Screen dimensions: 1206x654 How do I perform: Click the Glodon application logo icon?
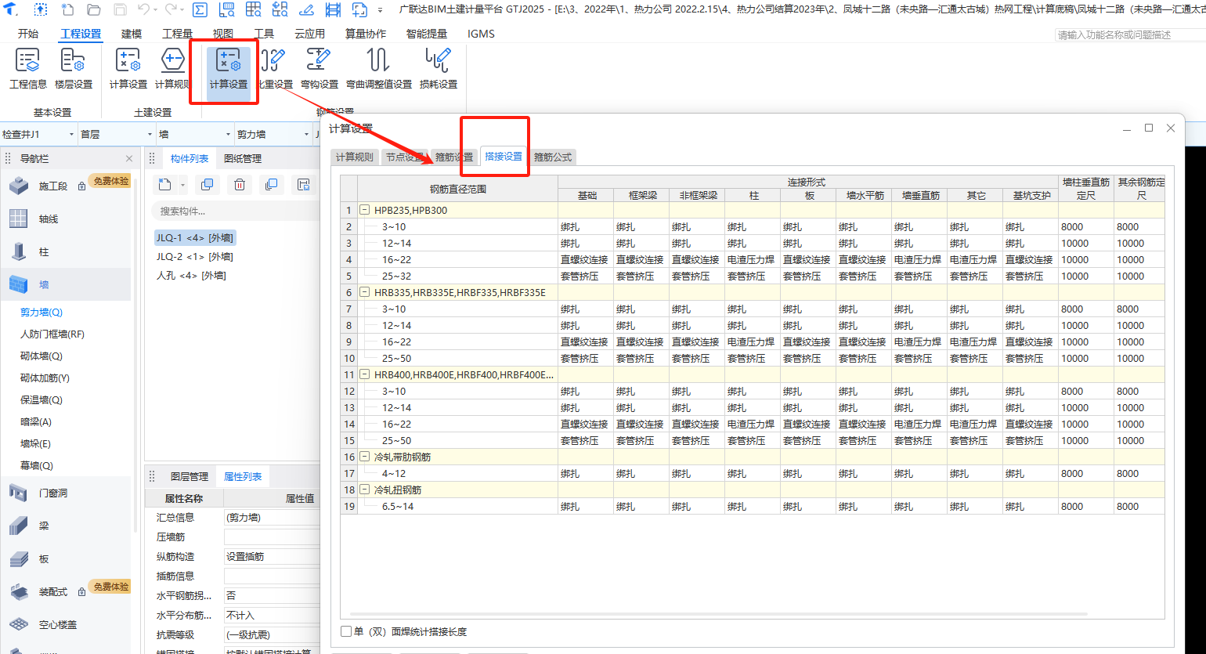click(10, 10)
